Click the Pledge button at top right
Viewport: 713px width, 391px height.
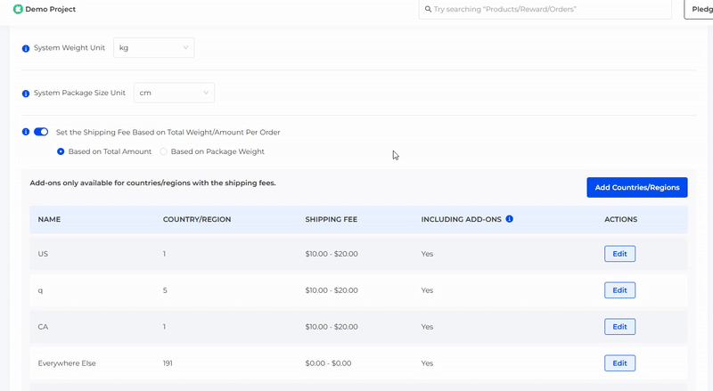(699, 9)
